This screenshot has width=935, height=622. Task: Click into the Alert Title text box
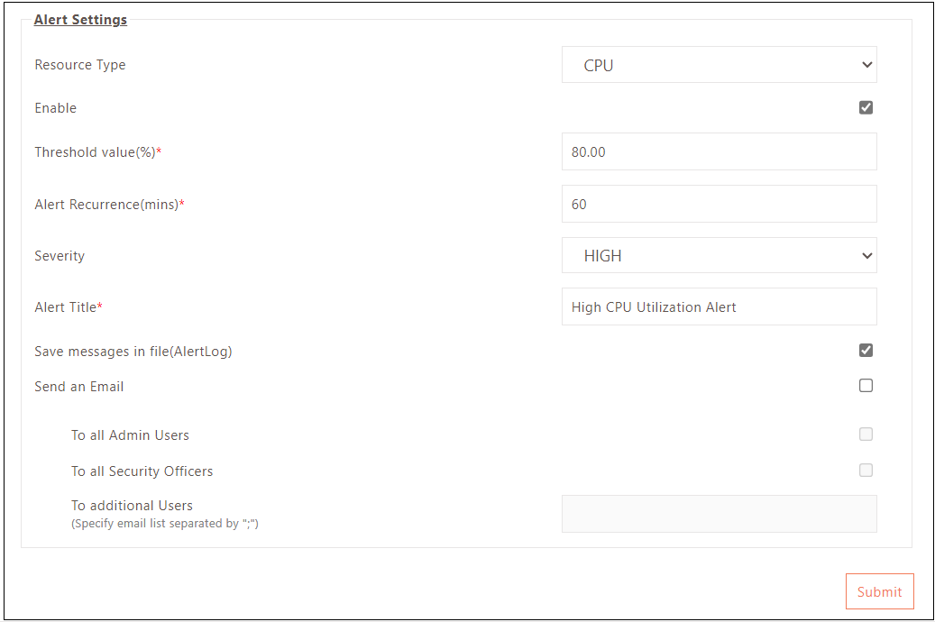click(x=719, y=307)
